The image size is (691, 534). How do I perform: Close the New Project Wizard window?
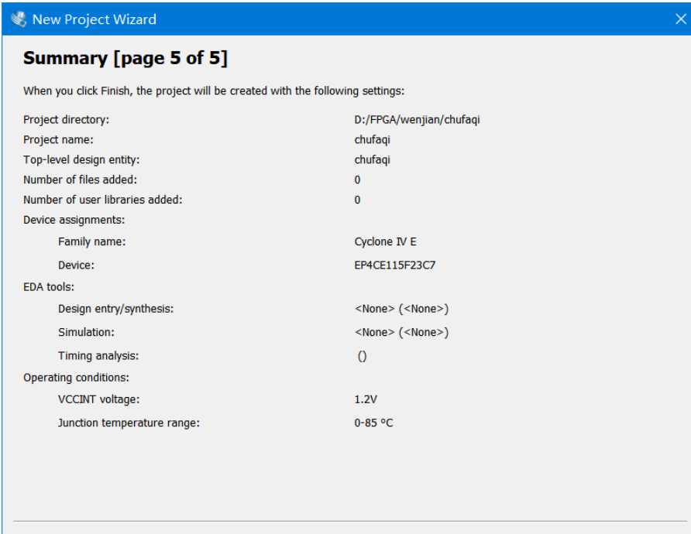(x=680, y=19)
